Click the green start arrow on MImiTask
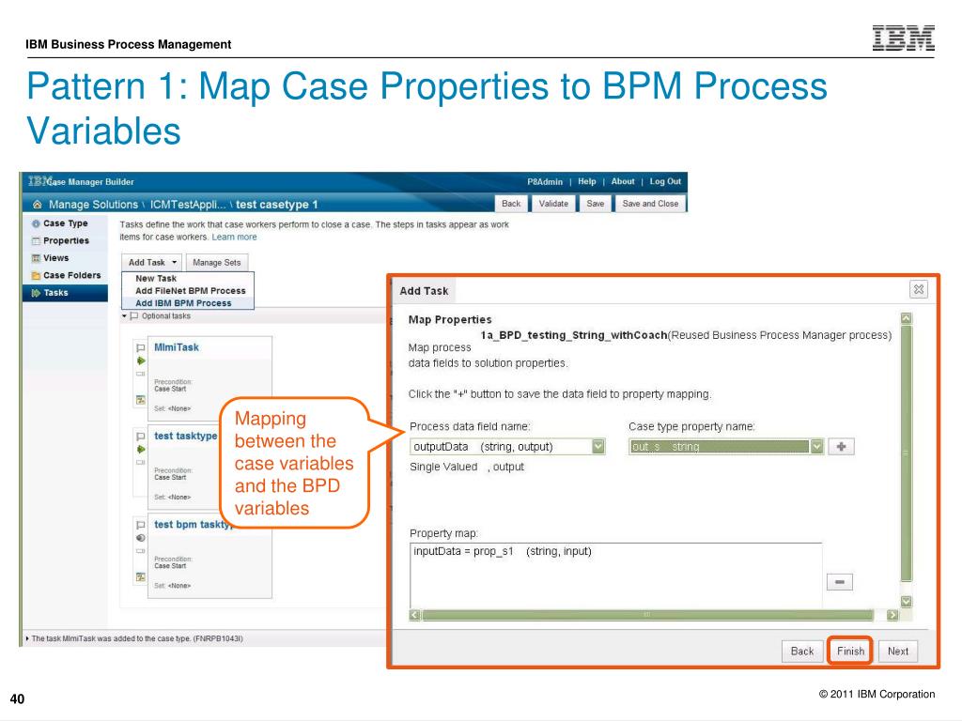Image resolution: width=962 pixels, height=721 pixels. coord(141,360)
